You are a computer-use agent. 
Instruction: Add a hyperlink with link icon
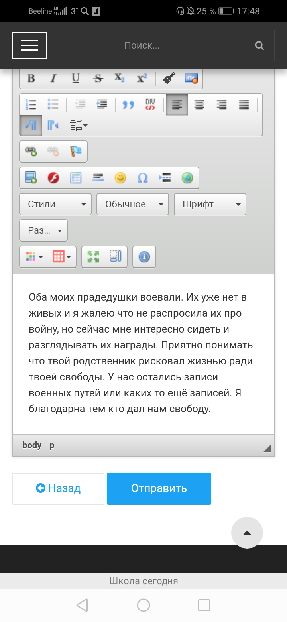coord(31,152)
